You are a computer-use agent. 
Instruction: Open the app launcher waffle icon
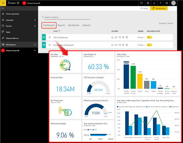(x=3, y=3)
